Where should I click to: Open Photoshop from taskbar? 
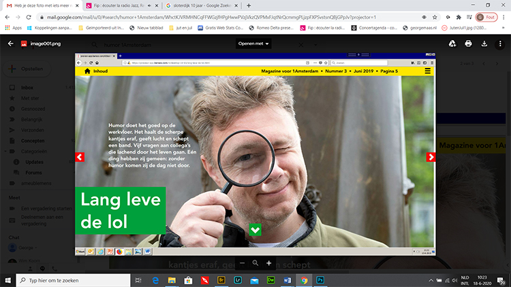tap(320, 280)
